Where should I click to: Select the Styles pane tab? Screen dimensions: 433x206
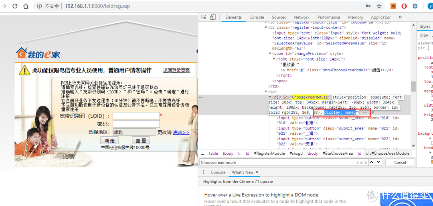coord(425,26)
